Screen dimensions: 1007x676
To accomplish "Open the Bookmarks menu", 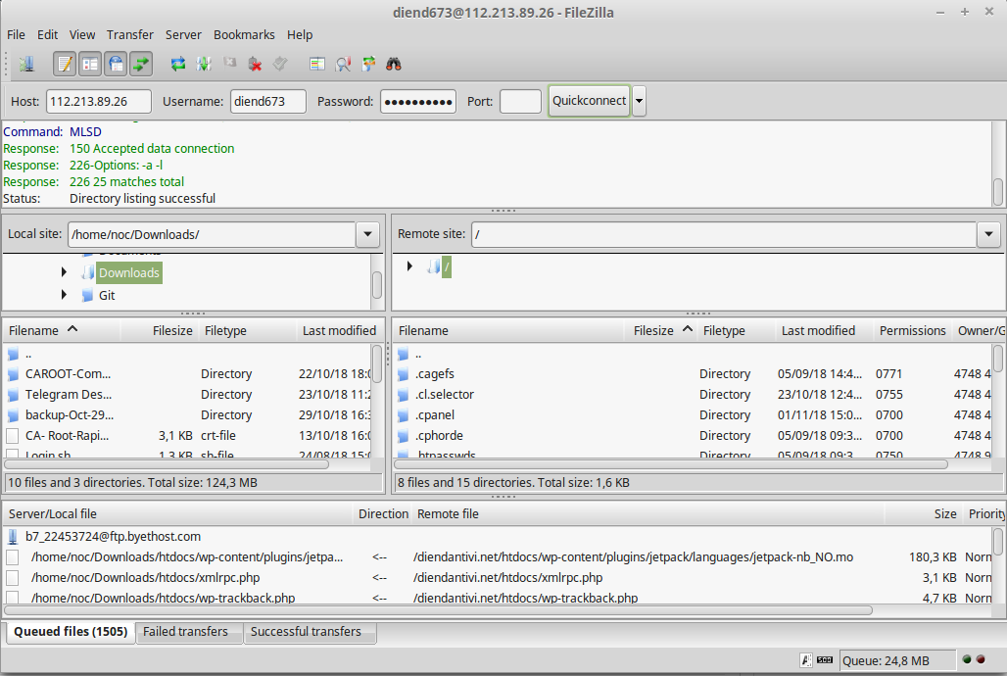I will 244,34.
